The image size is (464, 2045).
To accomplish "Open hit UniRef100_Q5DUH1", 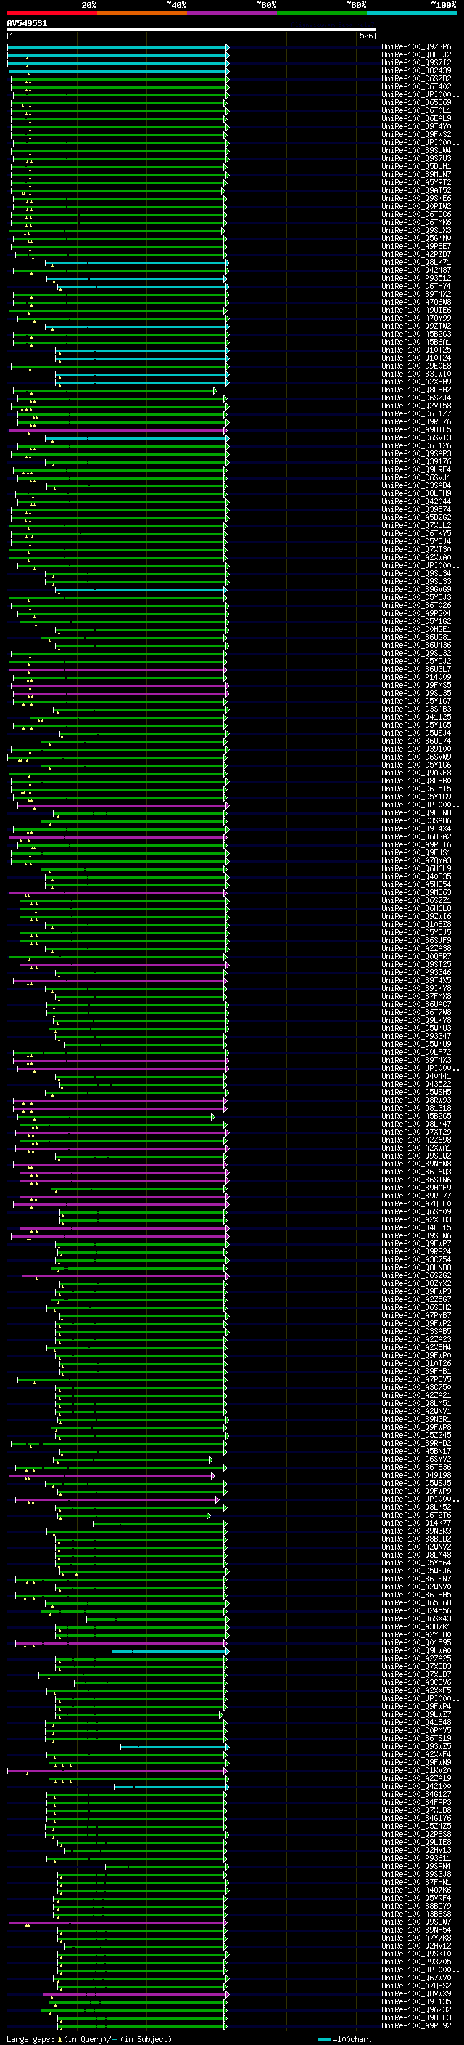I will click(x=416, y=167).
